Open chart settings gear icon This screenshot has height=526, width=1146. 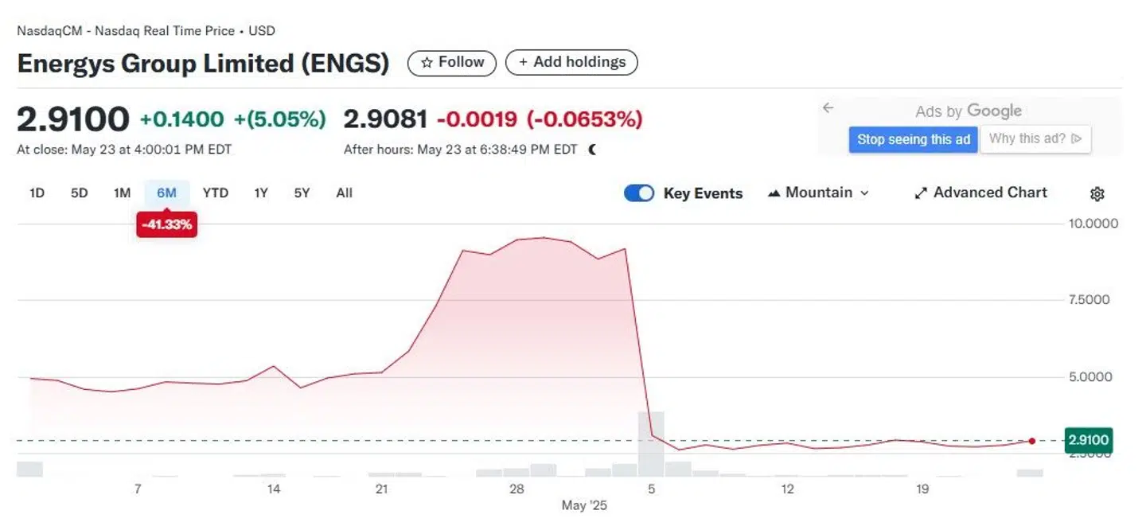point(1097,194)
